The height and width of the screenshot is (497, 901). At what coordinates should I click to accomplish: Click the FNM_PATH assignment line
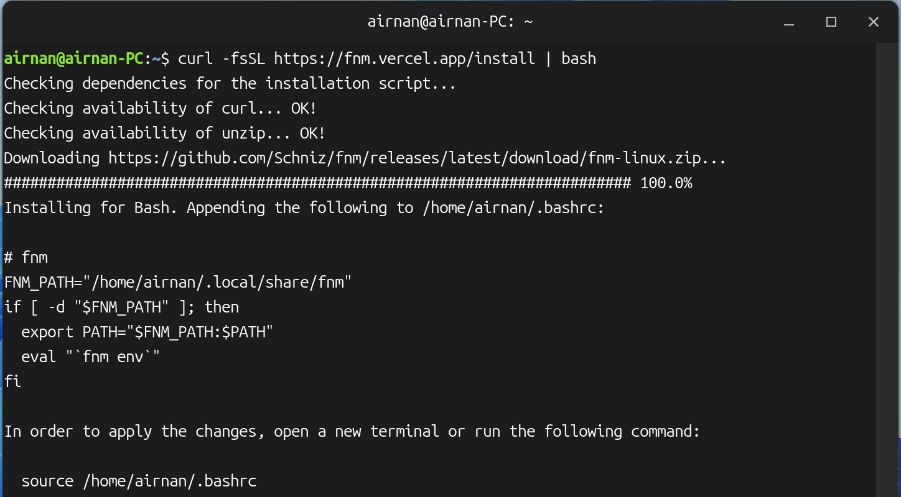coord(178,282)
